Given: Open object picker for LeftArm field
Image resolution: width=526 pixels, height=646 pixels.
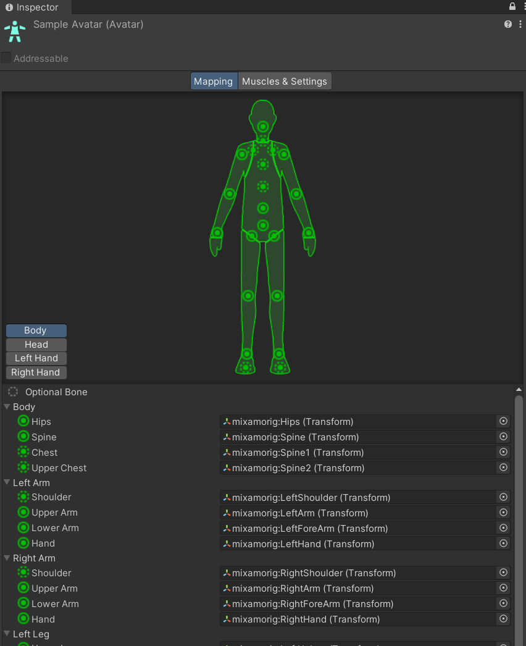Looking at the screenshot, I should click(x=503, y=513).
